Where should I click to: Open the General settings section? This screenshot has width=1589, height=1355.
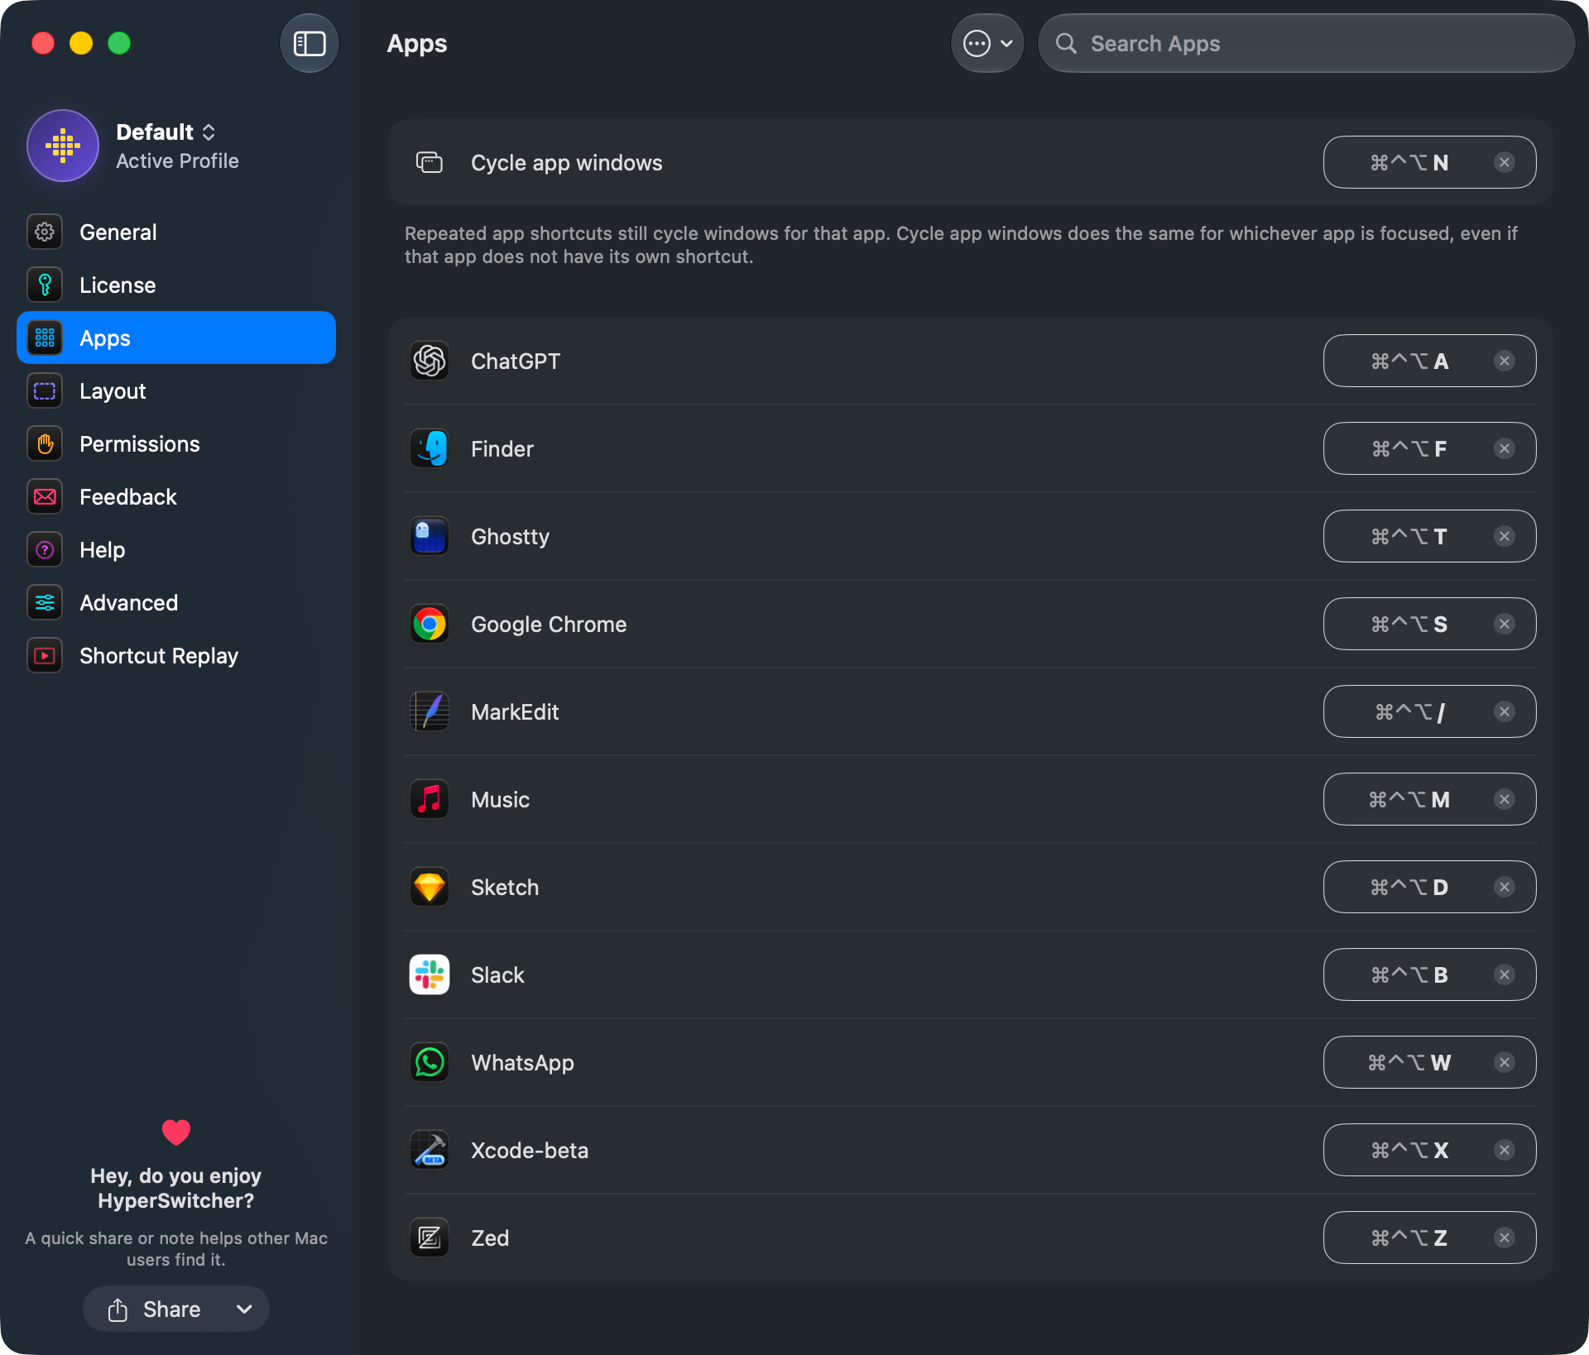click(x=175, y=232)
